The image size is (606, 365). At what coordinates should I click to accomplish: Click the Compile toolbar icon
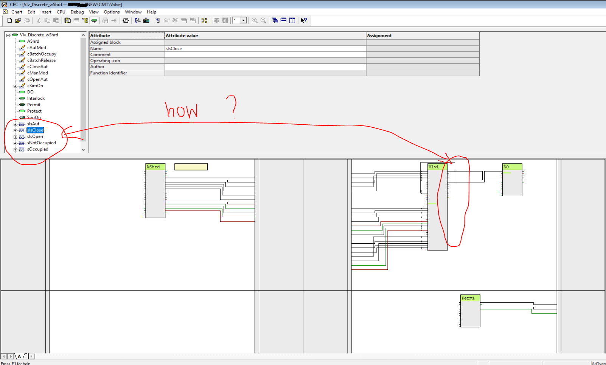(x=138, y=20)
